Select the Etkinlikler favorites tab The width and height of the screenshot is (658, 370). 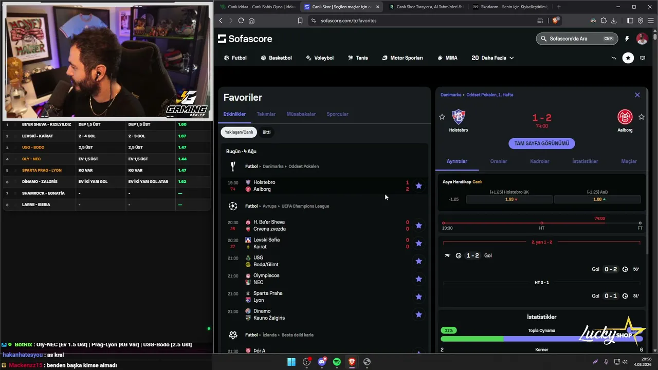tap(234, 114)
